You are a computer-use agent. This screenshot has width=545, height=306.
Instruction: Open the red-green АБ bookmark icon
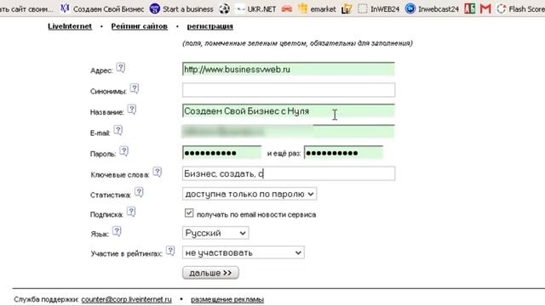point(469,8)
